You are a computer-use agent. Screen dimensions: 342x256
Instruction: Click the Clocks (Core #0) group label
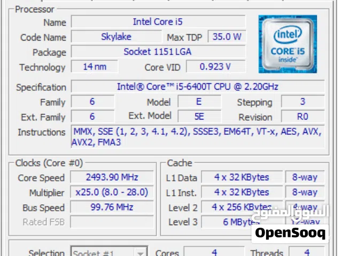click(49, 163)
